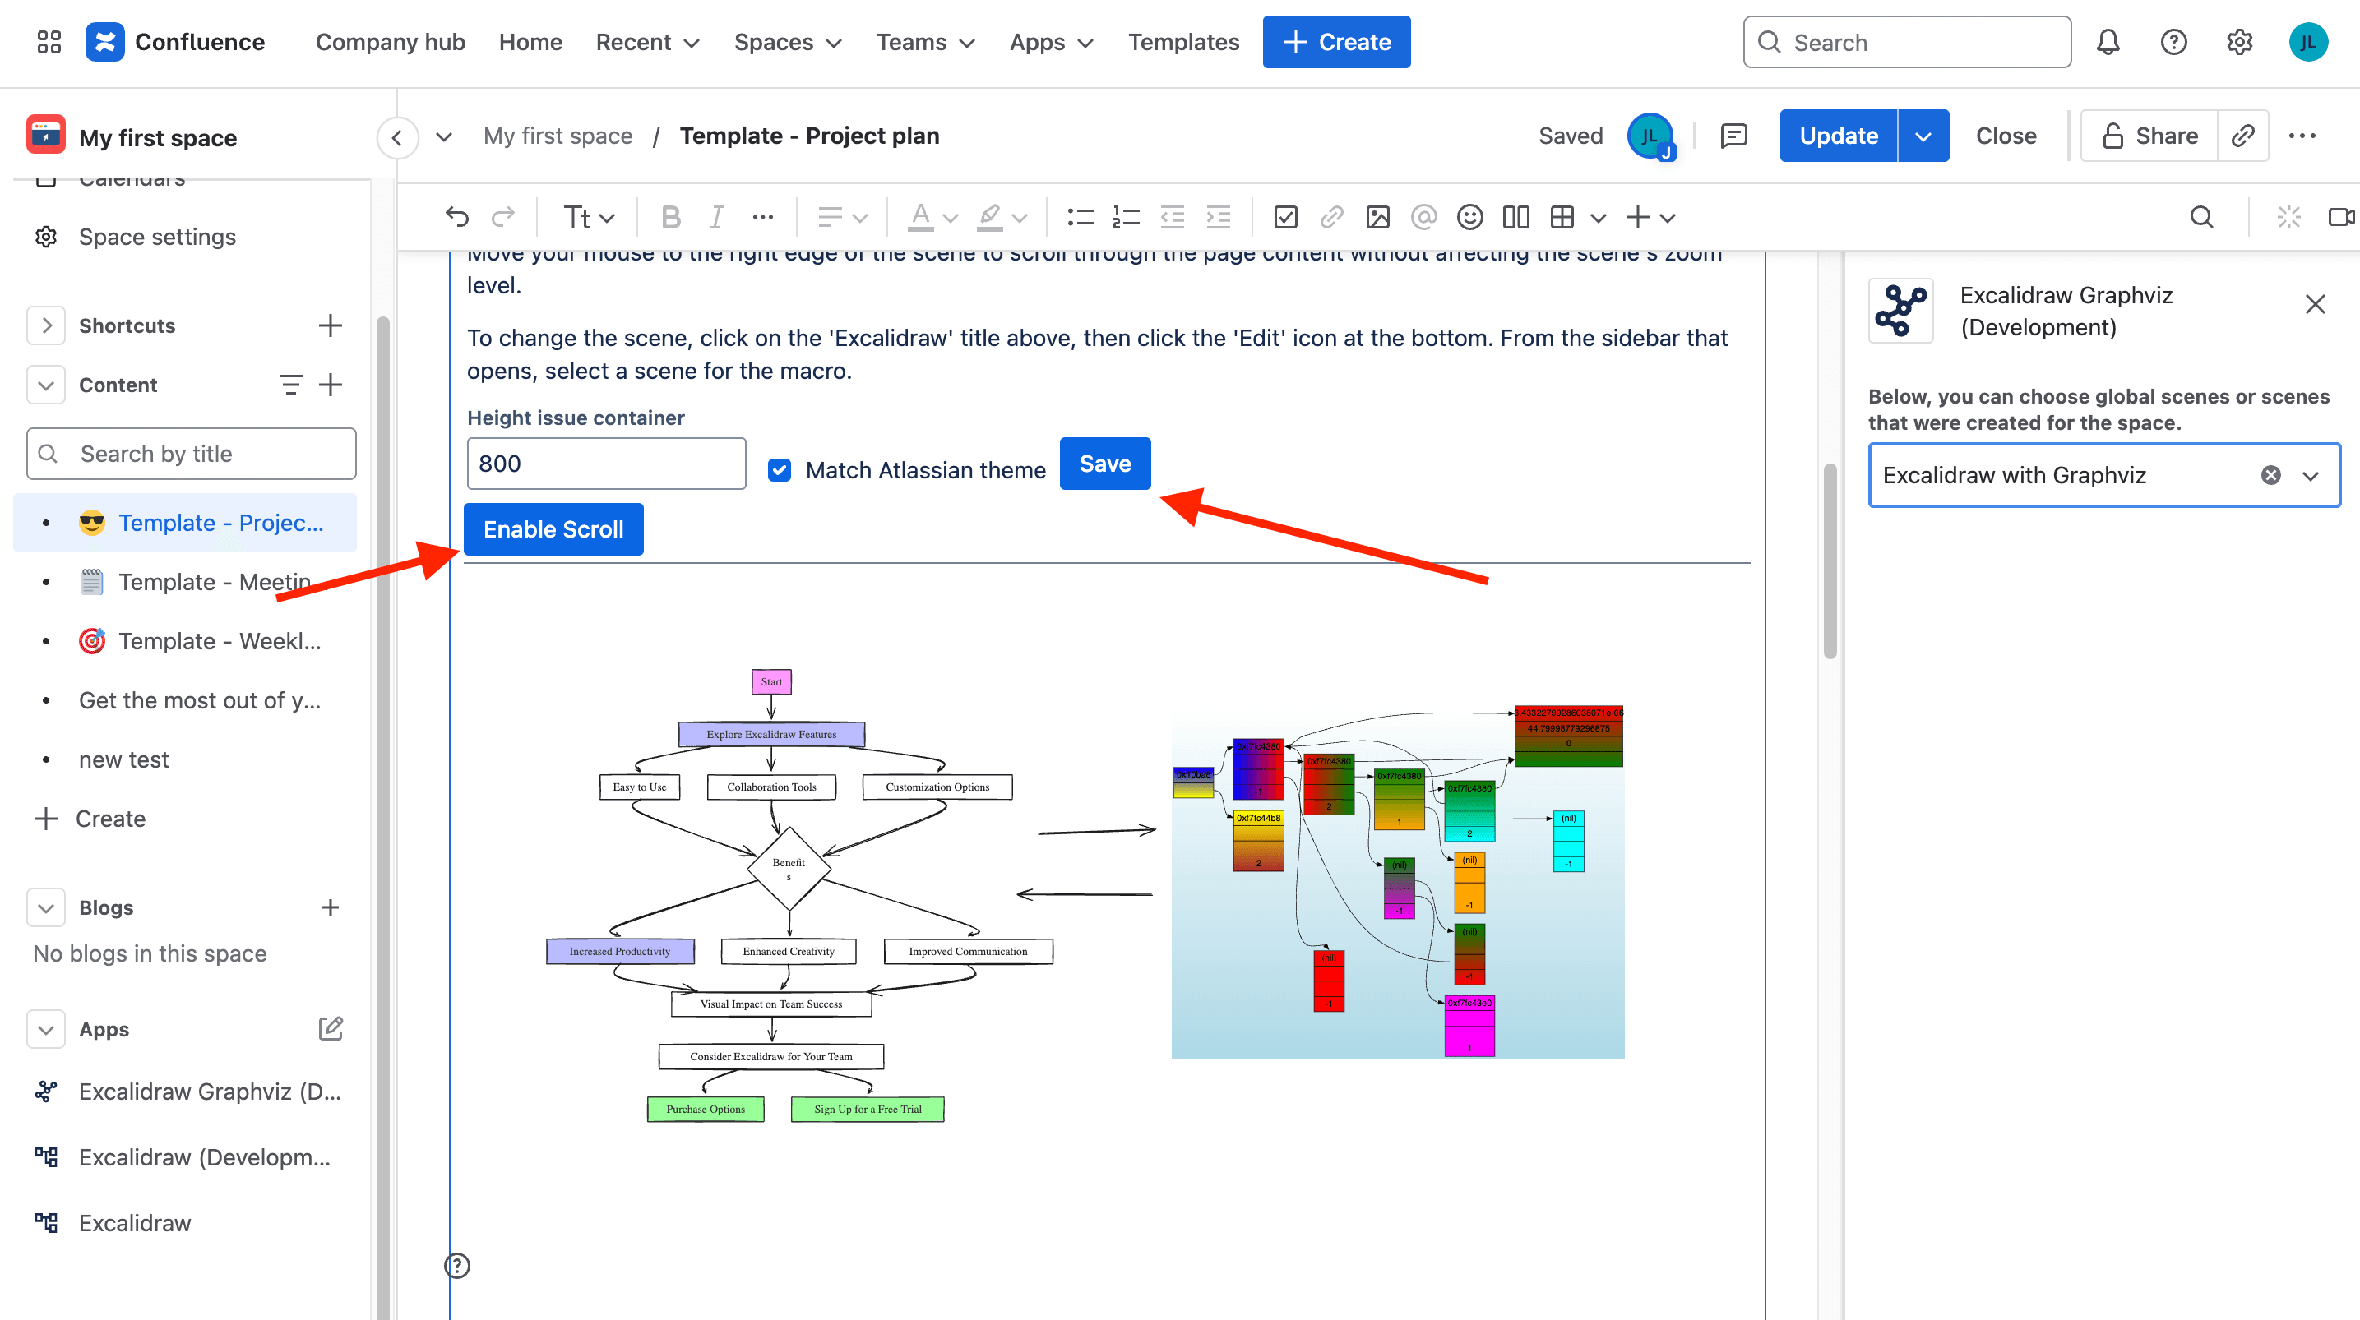Open the Templates page
Image resolution: width=2360 pixels, height=1320 pixels.
coord(1182,42)
